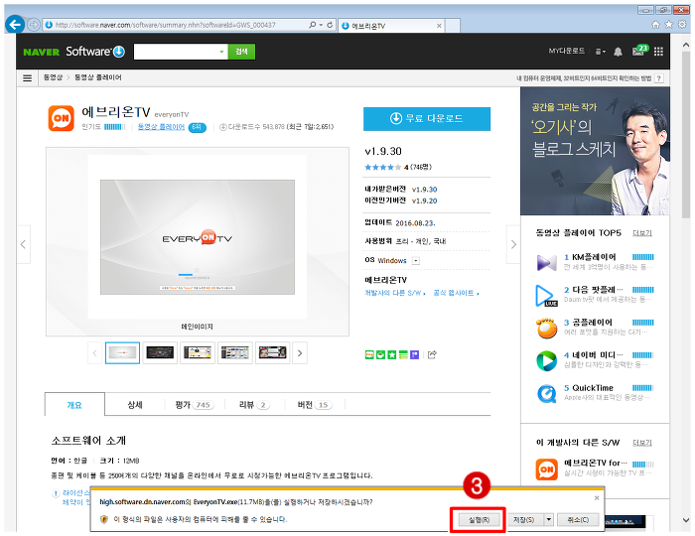Viewport: 695px width, 536px height.
Task: Open address bar search dropdown arrow
Action: point(321,25)
